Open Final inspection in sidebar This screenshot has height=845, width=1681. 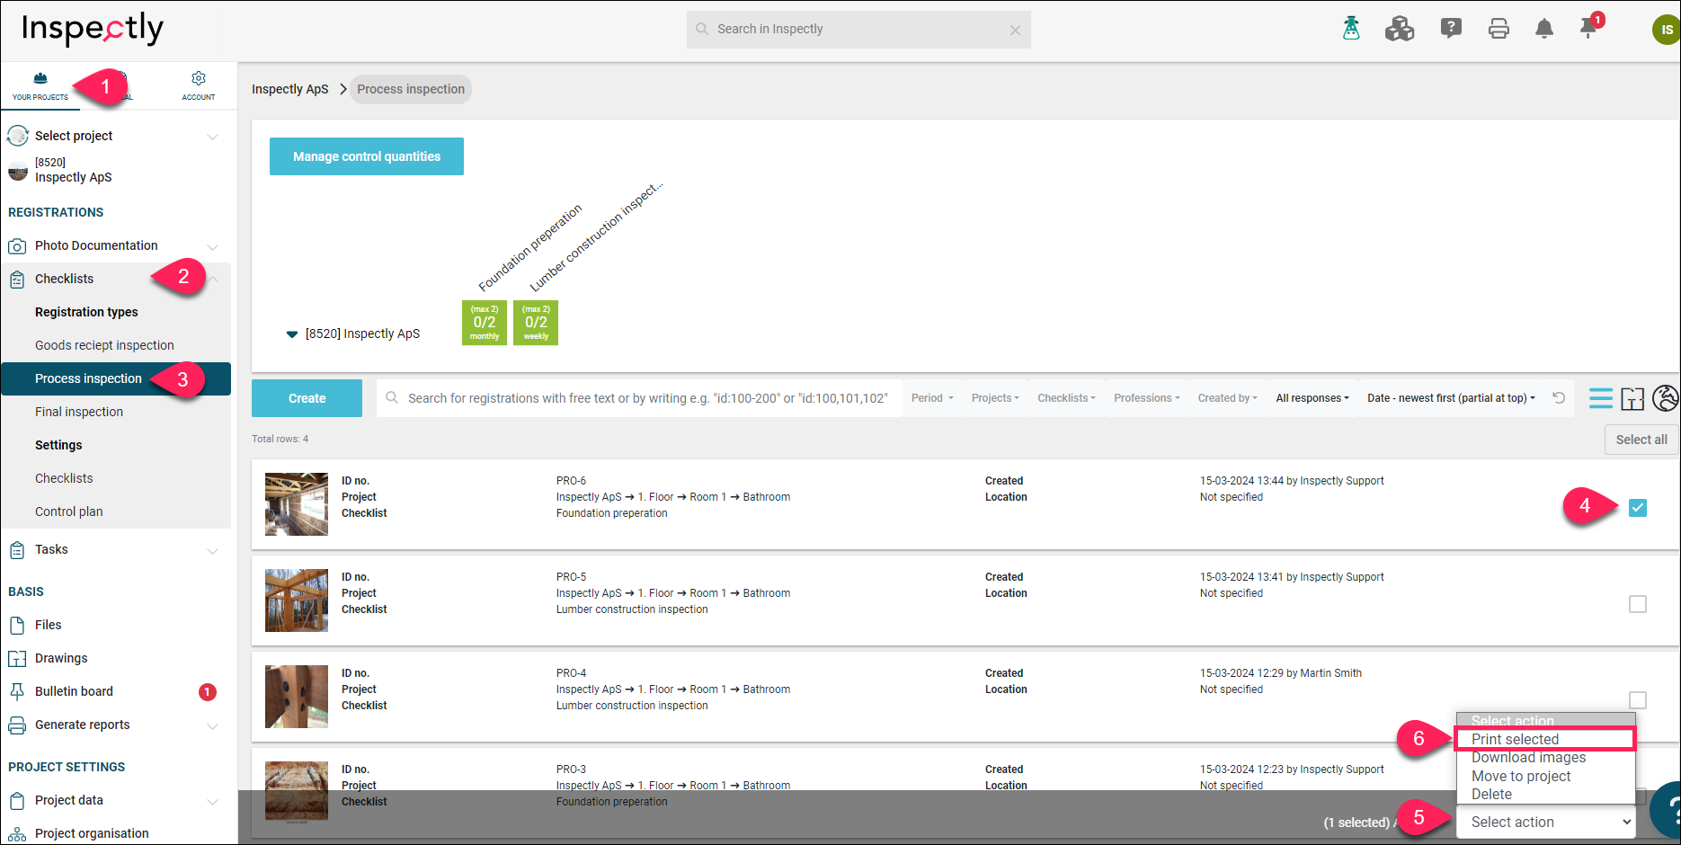pyautogui.click(x=79, y=412)
